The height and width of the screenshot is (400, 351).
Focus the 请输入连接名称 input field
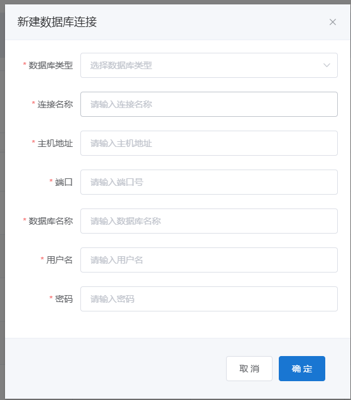(x=209, y=104)
